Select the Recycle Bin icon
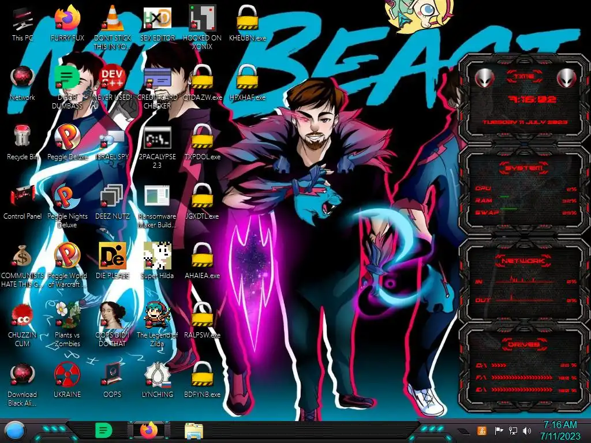Viewport: 591px width, 443px height. (23, 143)
